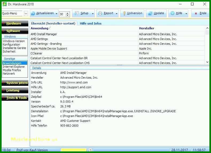Expand the Aktualisieren dropdown arrow

click(x=57, y=14)
